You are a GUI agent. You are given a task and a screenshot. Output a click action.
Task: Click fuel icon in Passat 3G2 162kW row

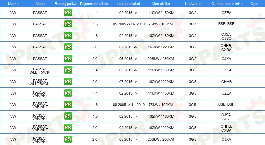click(x=68, y=47)
